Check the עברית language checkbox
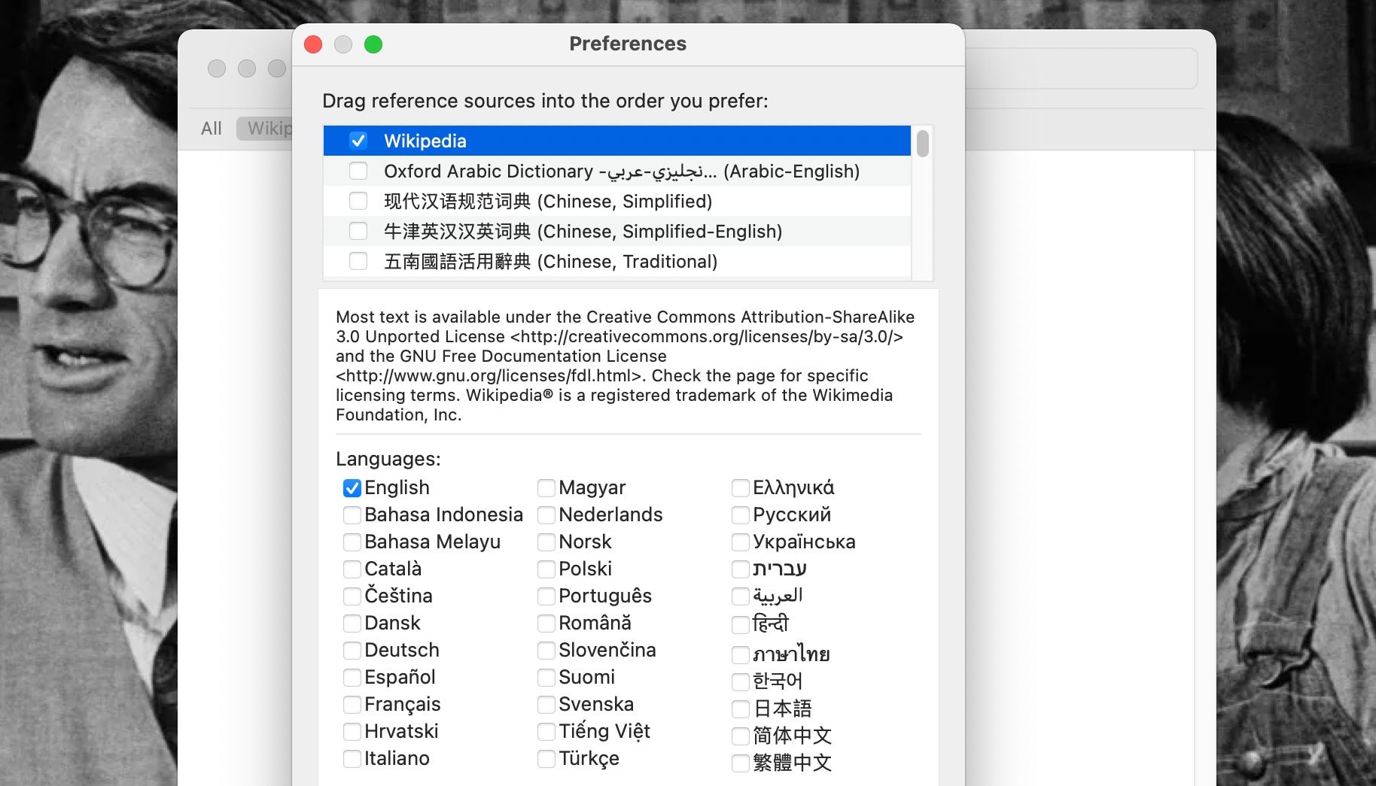The height and width of the screenshot is (786, 1376). coord(741,569)
